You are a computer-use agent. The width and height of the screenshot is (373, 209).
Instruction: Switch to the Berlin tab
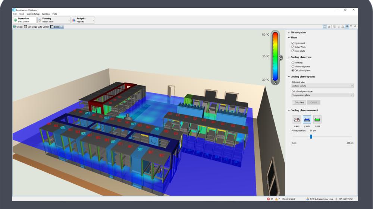[x=57, y=27]
